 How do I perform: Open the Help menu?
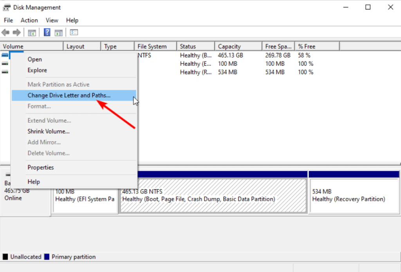(72, 20)
